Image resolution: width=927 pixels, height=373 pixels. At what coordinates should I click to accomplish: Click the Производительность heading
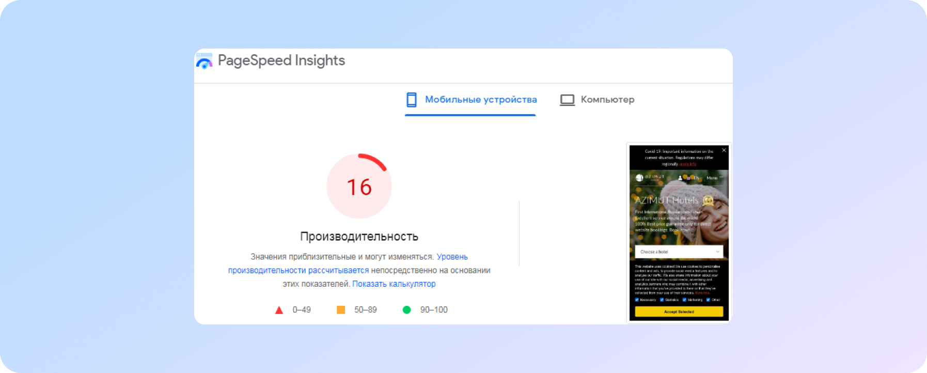click(359, 237)
